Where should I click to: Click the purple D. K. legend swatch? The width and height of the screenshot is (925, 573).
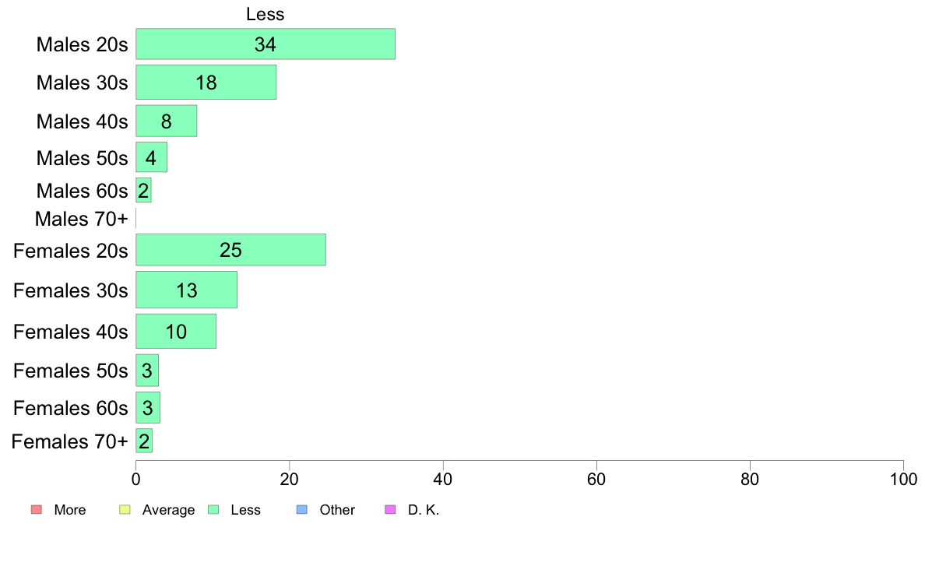(x=390, y=509)
